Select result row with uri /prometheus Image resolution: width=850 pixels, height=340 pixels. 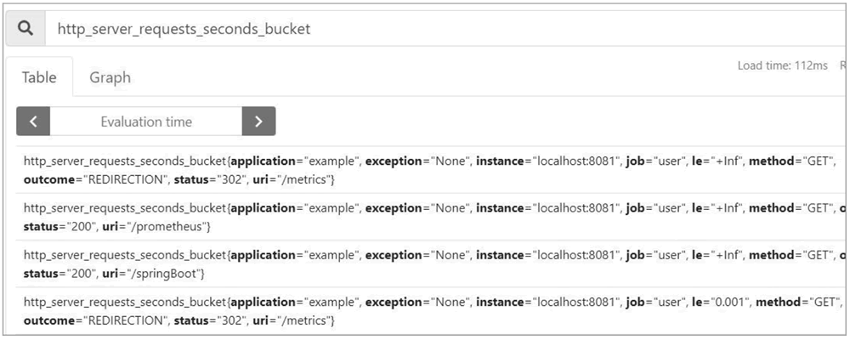[431, 217]
